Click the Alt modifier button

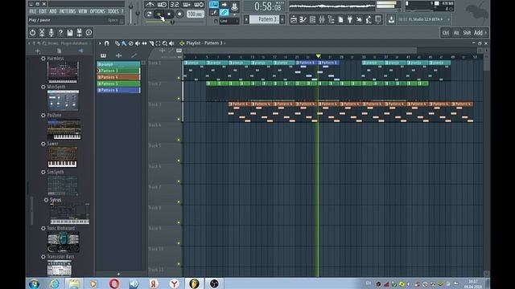(x=456, y=33)
